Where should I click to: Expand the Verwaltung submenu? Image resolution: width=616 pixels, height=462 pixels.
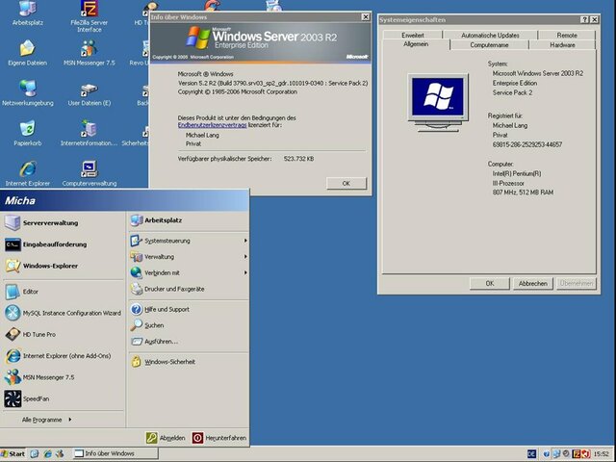click(189, 257)
